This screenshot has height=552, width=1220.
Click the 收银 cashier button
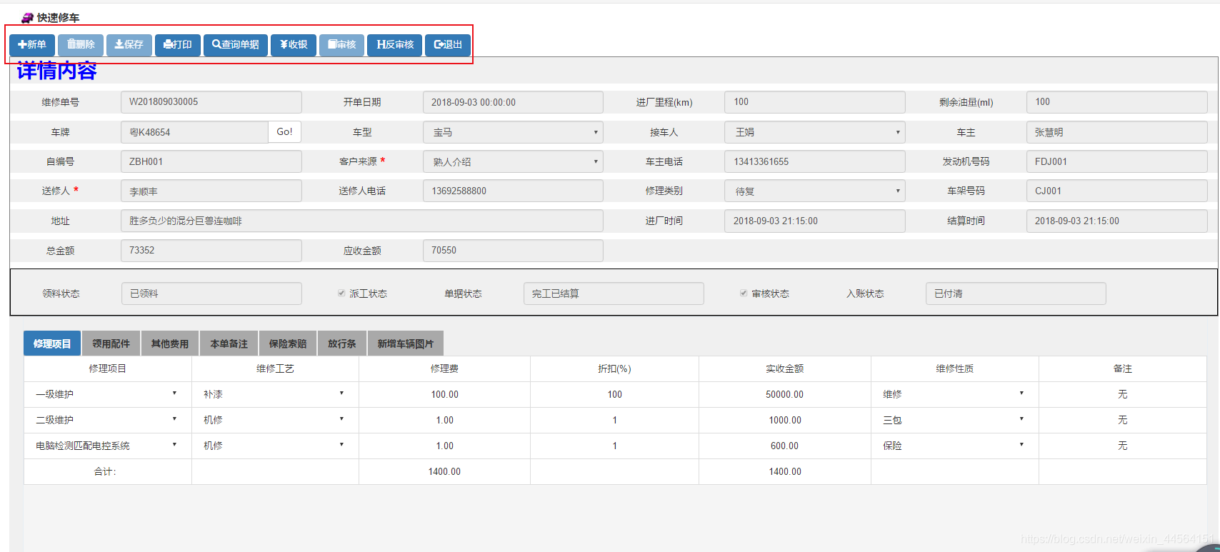tap(294, 45)
